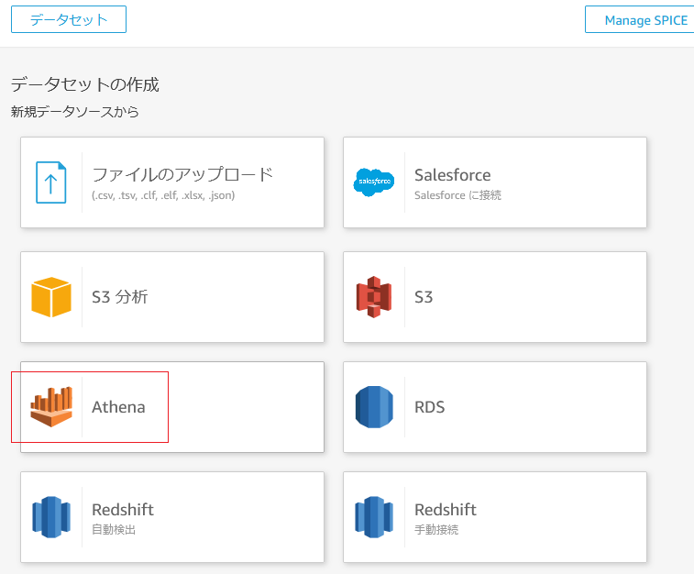Screen dimensions: 694x574
Task: Click the blue RDS database icon
Action: (x=374, y=407)
